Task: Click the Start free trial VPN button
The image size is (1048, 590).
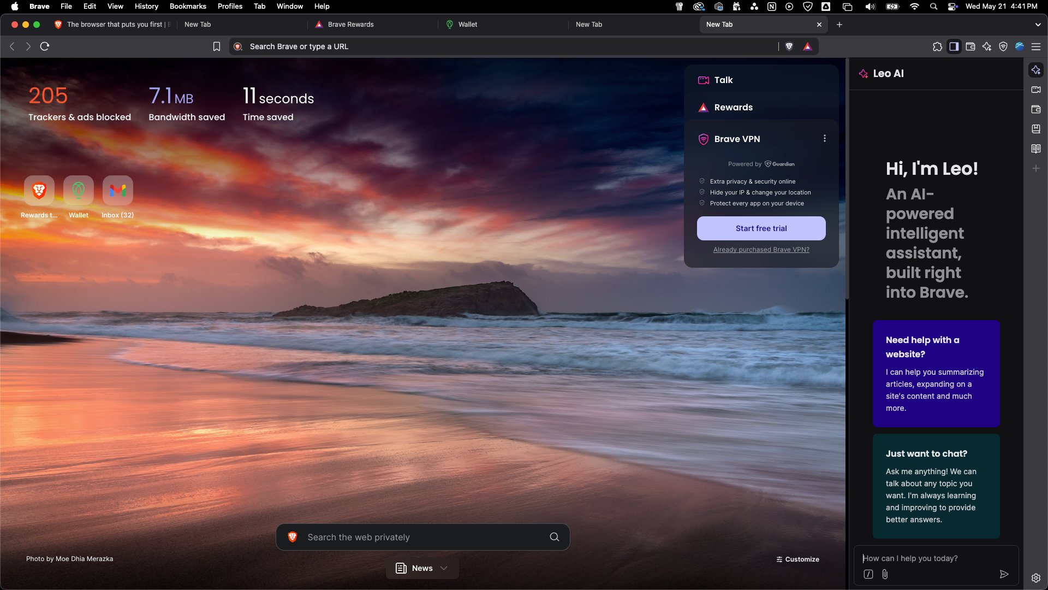Action: pos(761,228)
